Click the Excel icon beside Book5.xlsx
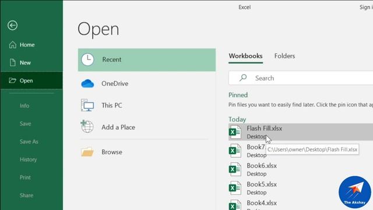This screenshot has width=373, height=210. [235, 188]
